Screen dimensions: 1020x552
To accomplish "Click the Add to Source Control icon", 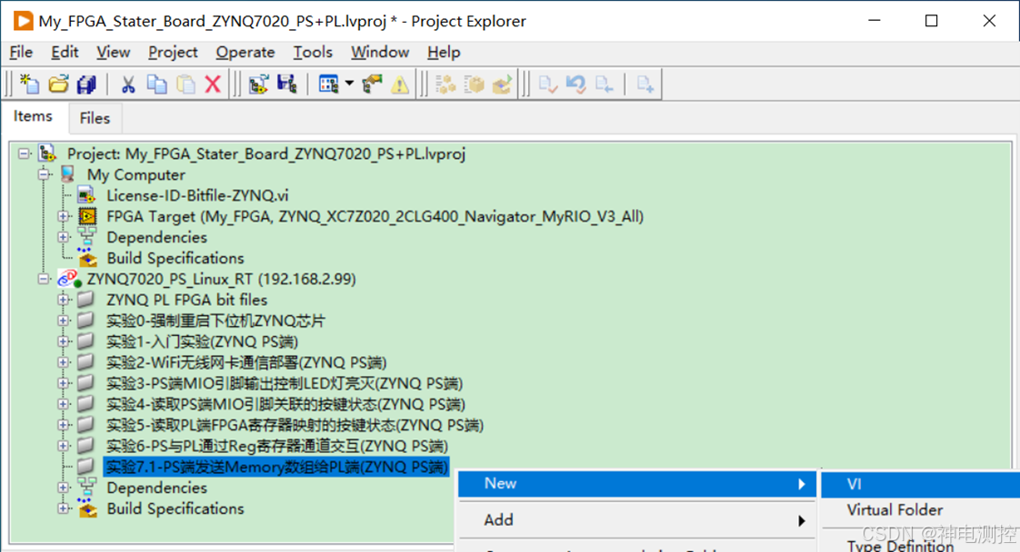I will pos(645,84).
